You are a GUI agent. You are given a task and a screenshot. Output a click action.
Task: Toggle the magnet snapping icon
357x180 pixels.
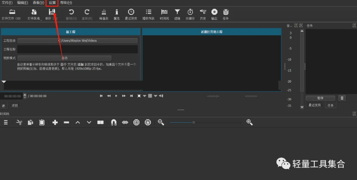pos(114,123)
